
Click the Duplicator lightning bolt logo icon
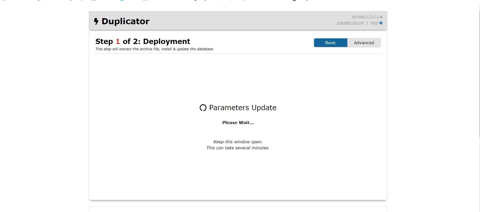pyautogui.click(x=96, y=21)
